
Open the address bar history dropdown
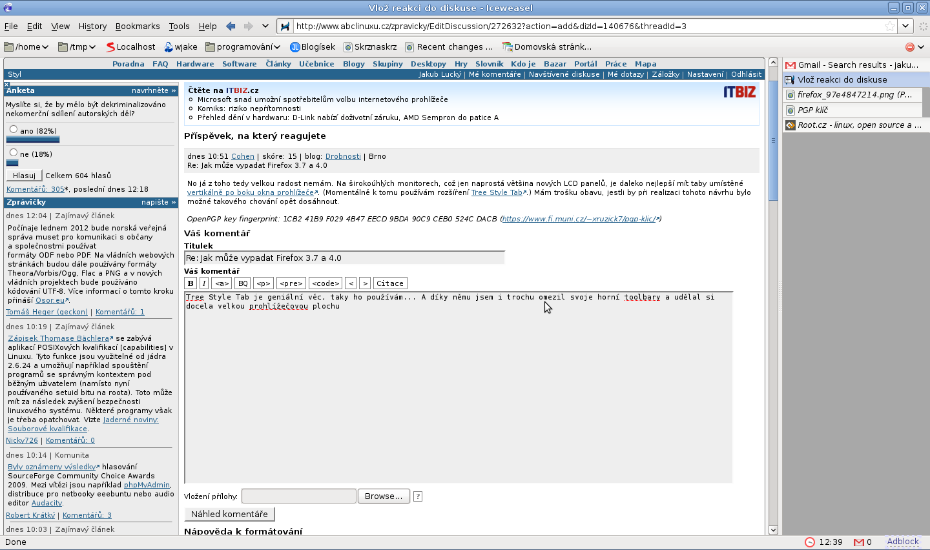click(x=905, y=26)
